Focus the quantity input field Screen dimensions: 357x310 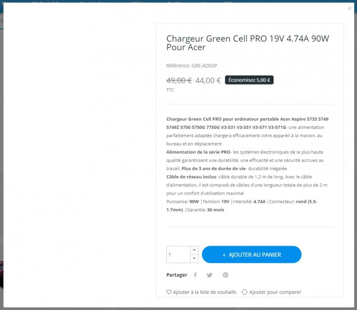pyautogui.click(x=178, y=255)
